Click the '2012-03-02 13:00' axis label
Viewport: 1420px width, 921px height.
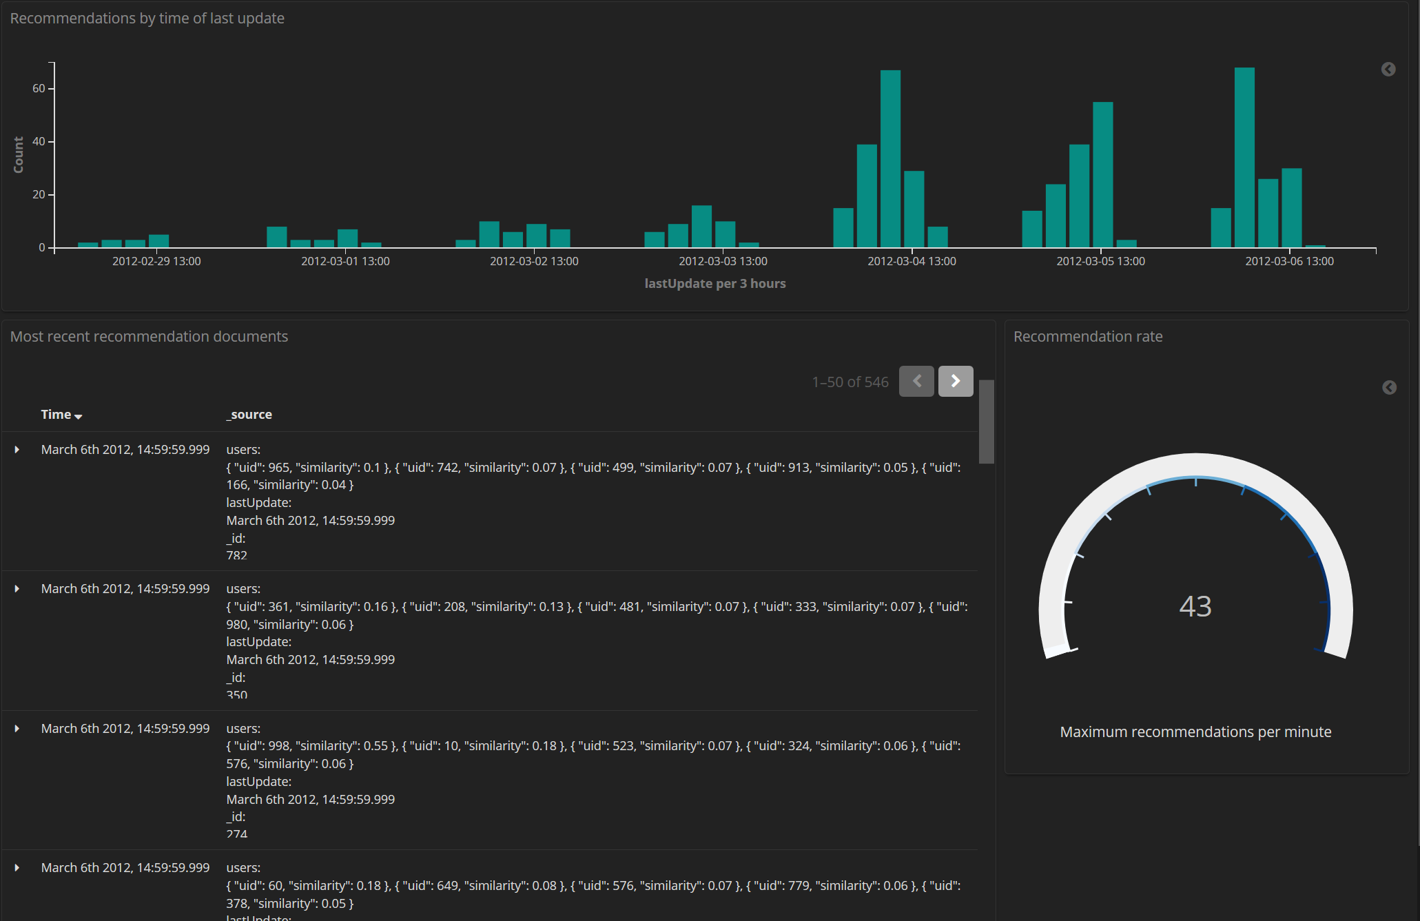[534, 261]
